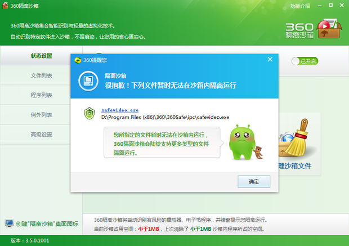Viewport: 349px width, 246px height.
Task: Click the 隔离沙箱 round icon in dialog header
Action: [88, 81]
